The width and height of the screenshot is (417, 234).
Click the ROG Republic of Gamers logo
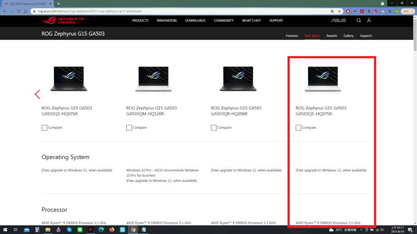[63, 20]
